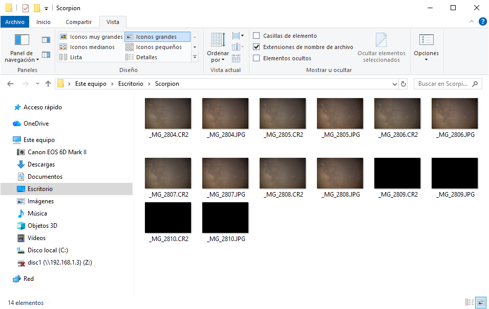489x309 pixels.
Task: Expand the layout gallery more arrow
Action: coord(195,57)
